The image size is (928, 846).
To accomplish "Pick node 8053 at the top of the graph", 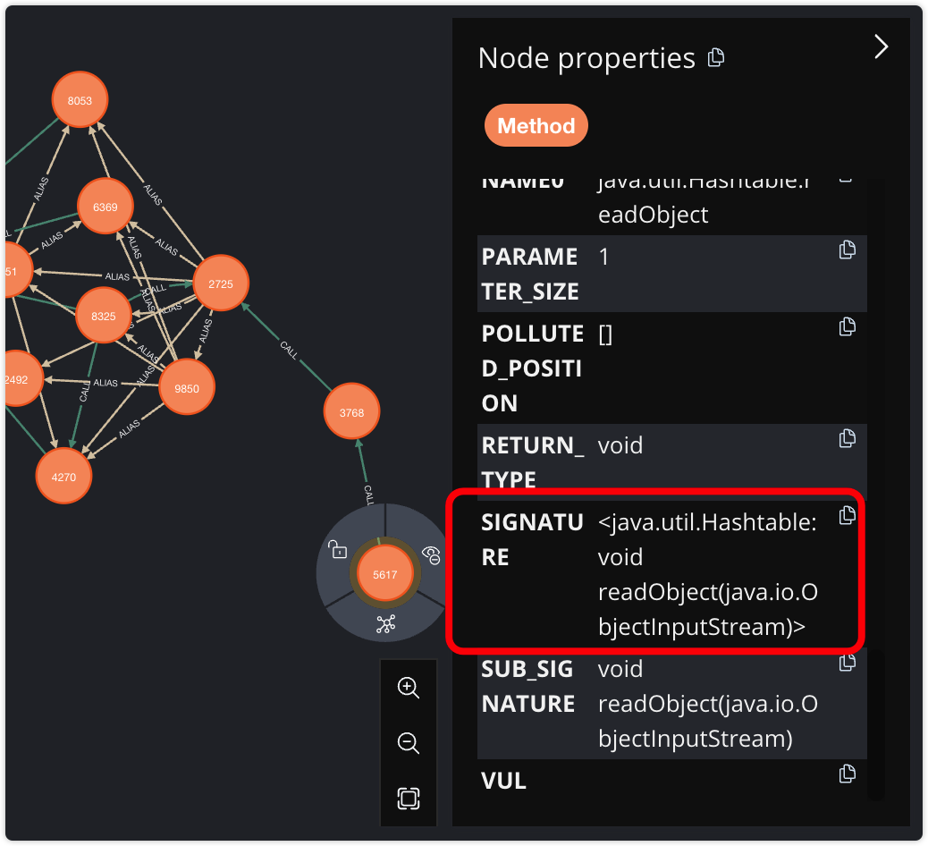I will [x=80, y=101].
